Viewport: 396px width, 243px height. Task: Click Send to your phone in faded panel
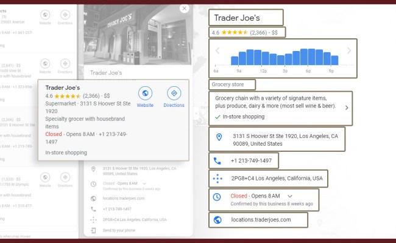119,230
